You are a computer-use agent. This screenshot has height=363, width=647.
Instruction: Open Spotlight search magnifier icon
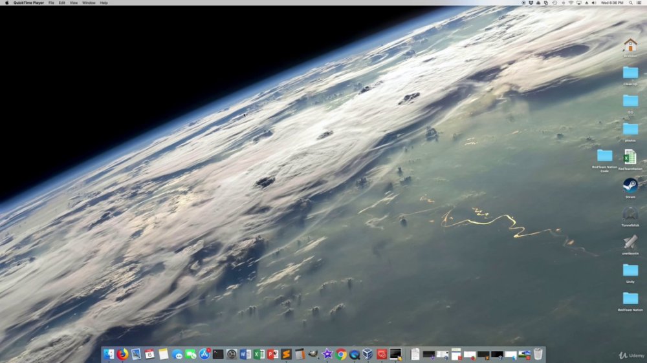[630, 3]
